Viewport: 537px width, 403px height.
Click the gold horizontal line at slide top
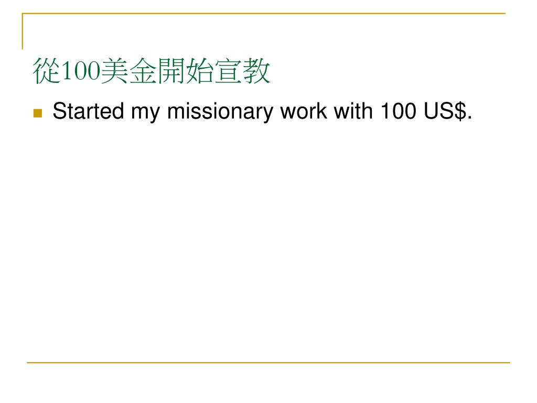[x=262, y=14]
